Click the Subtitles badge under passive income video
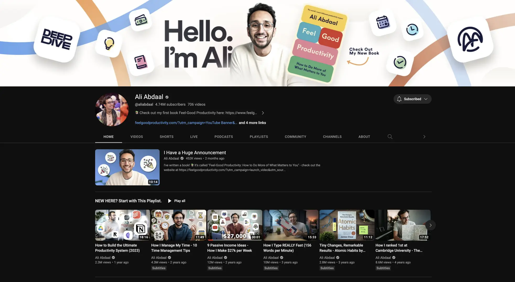This screenshot has height=282, width=515. coord(215,268)
